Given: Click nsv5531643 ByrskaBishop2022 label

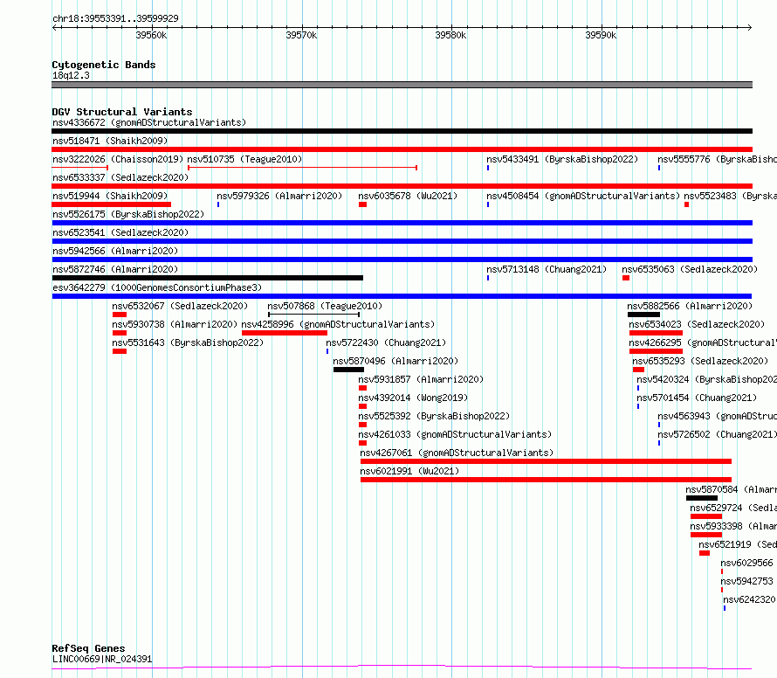Looking at the screenshot, I should (188, 342).
